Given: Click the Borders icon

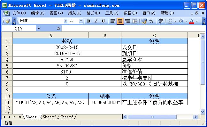Looking at the screenshot, I should 170,21.
